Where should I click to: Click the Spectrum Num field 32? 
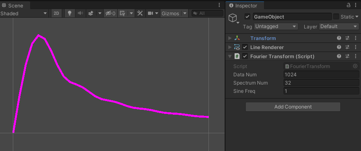pyautogui.click(x=321, y=83)
